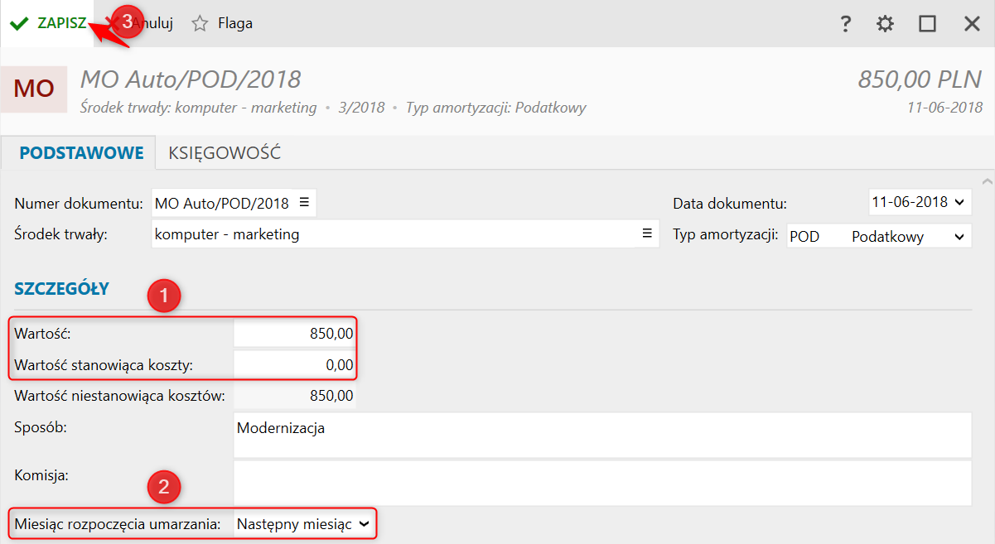Close the document window

coord(972,24)
